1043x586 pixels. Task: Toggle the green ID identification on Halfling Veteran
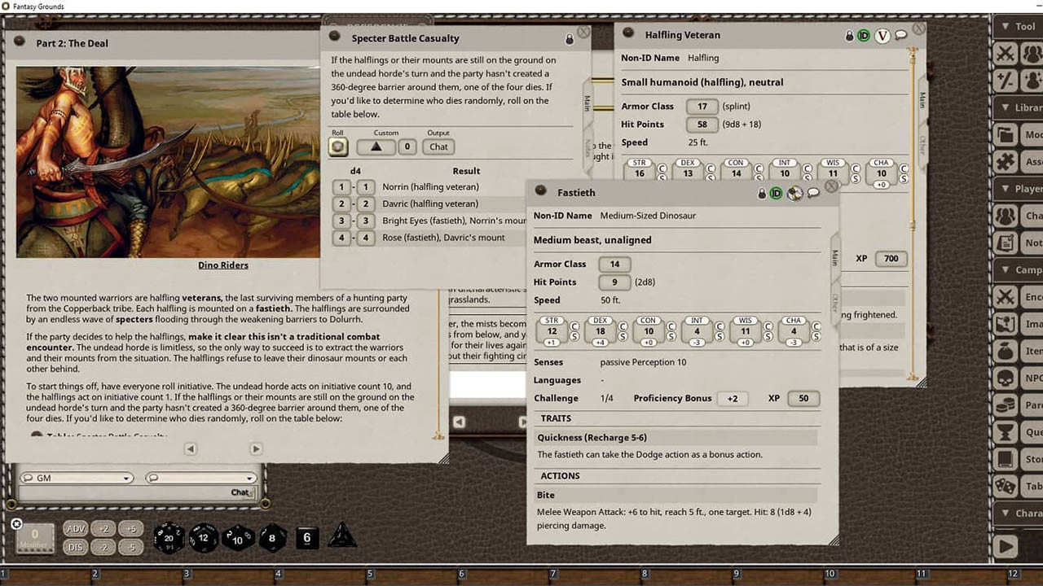pos(864,36)
